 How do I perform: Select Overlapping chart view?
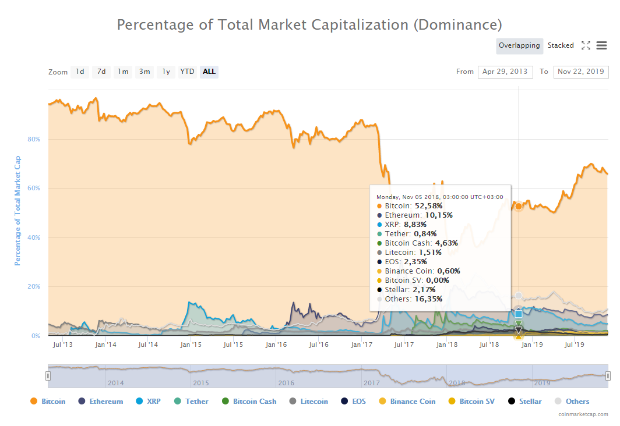point(520,45)
